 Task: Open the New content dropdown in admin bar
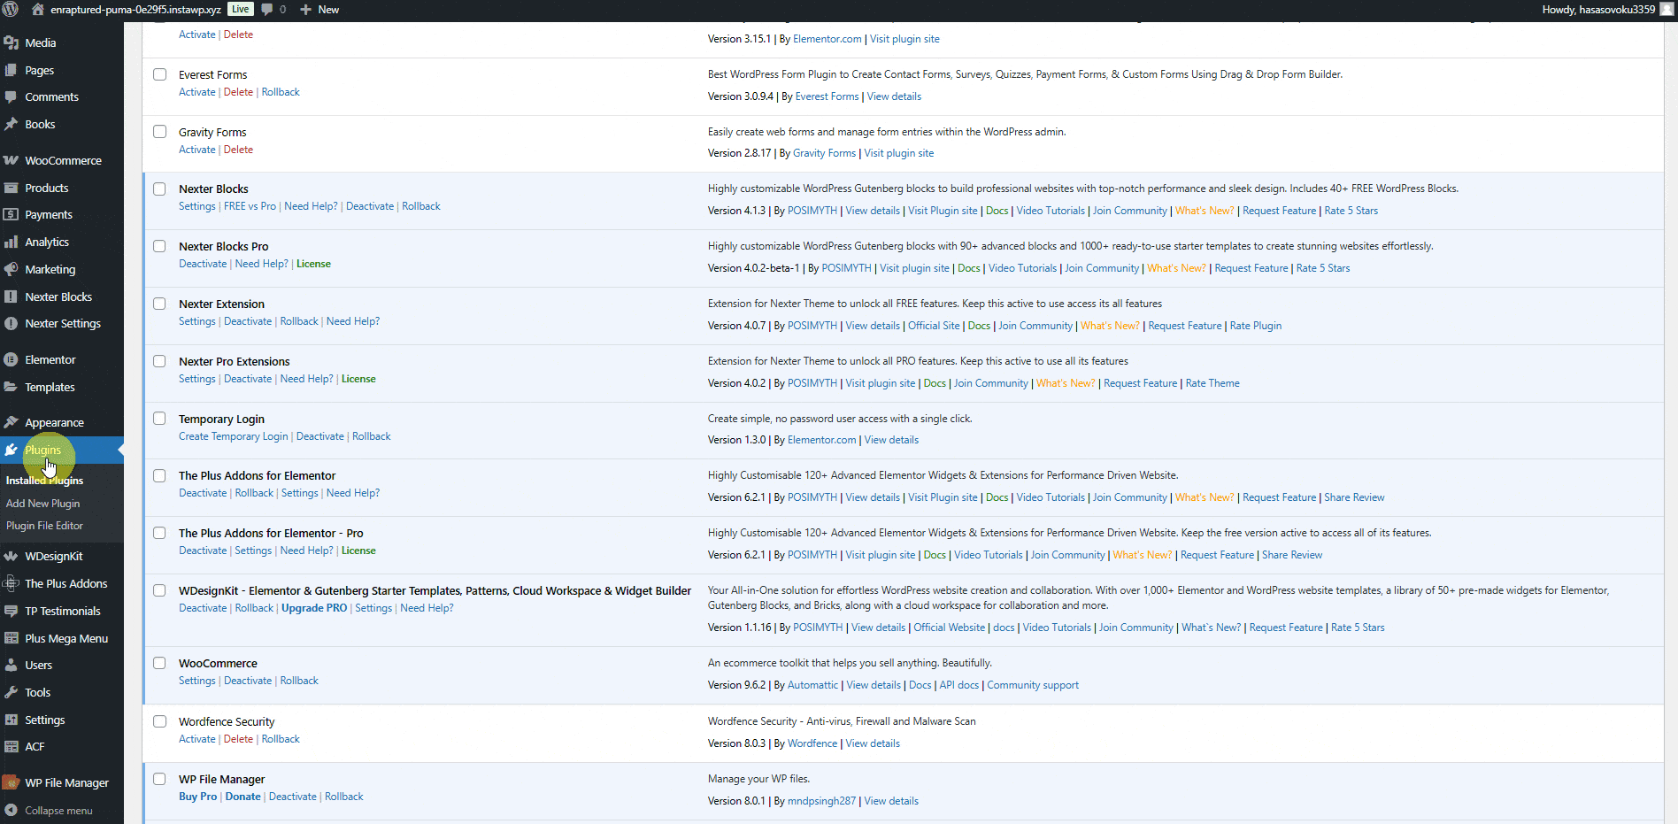tap(319, 10)
